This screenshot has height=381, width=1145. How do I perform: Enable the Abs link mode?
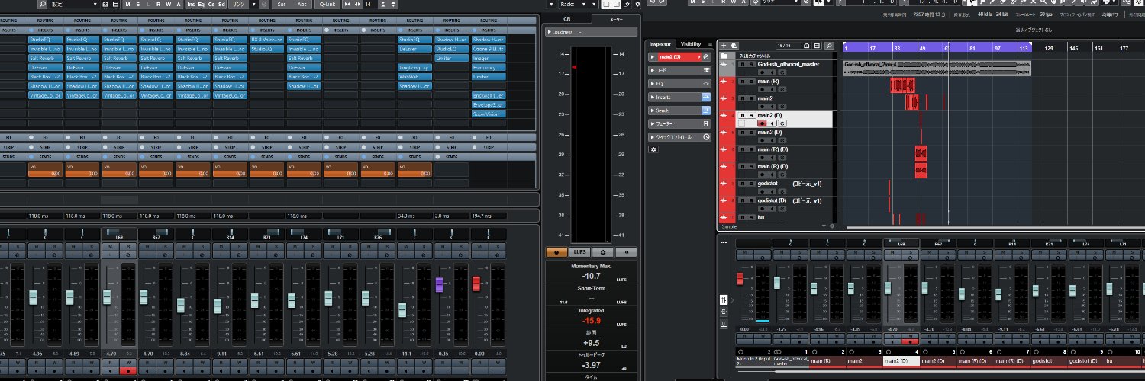coord(302,5)
